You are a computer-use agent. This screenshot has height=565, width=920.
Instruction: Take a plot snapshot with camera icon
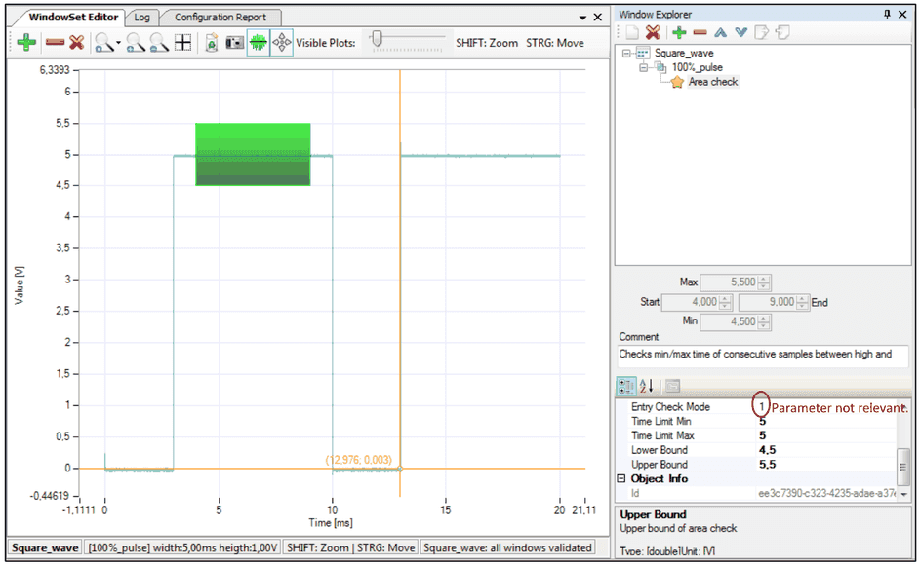pos(235,42)
